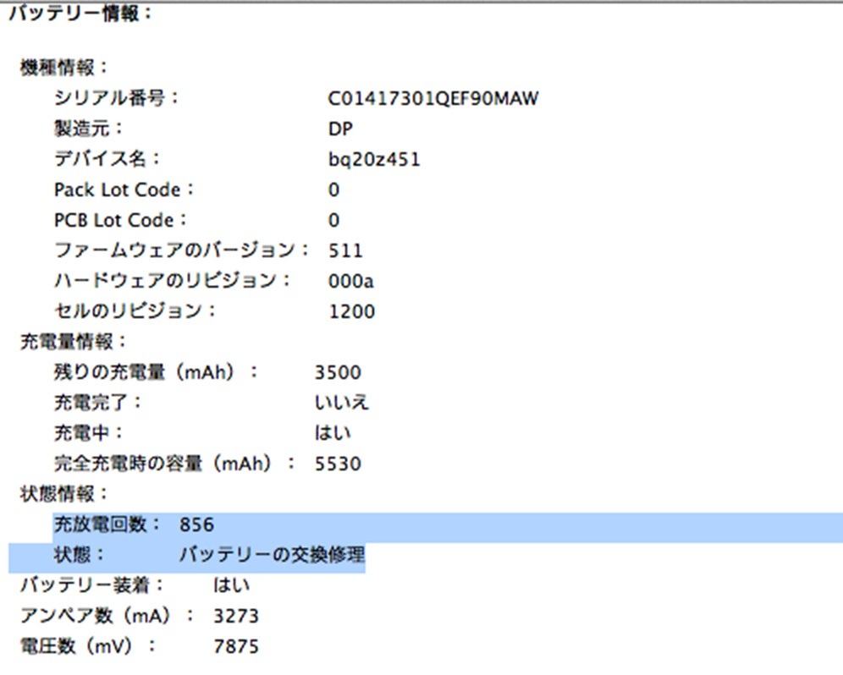Viewport: 843px width, 675px height.
Task: Click the PCB Lot Code label
Action: click(x=120, y=220)
